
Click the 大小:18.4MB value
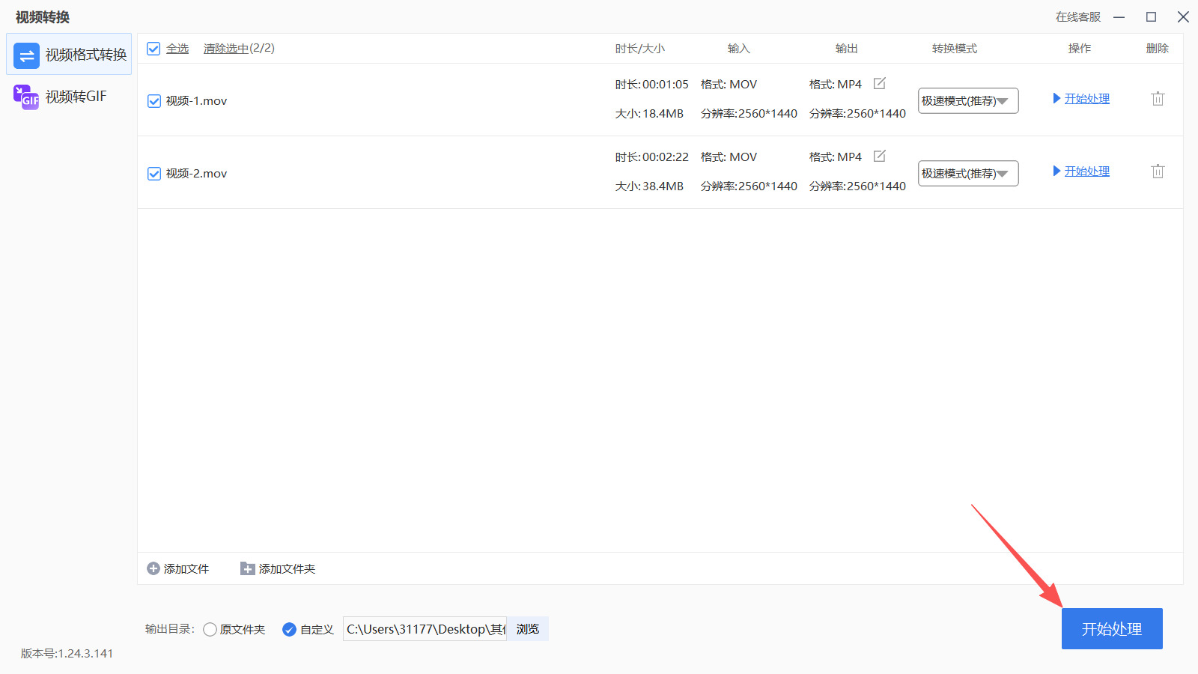click(649, 114)
